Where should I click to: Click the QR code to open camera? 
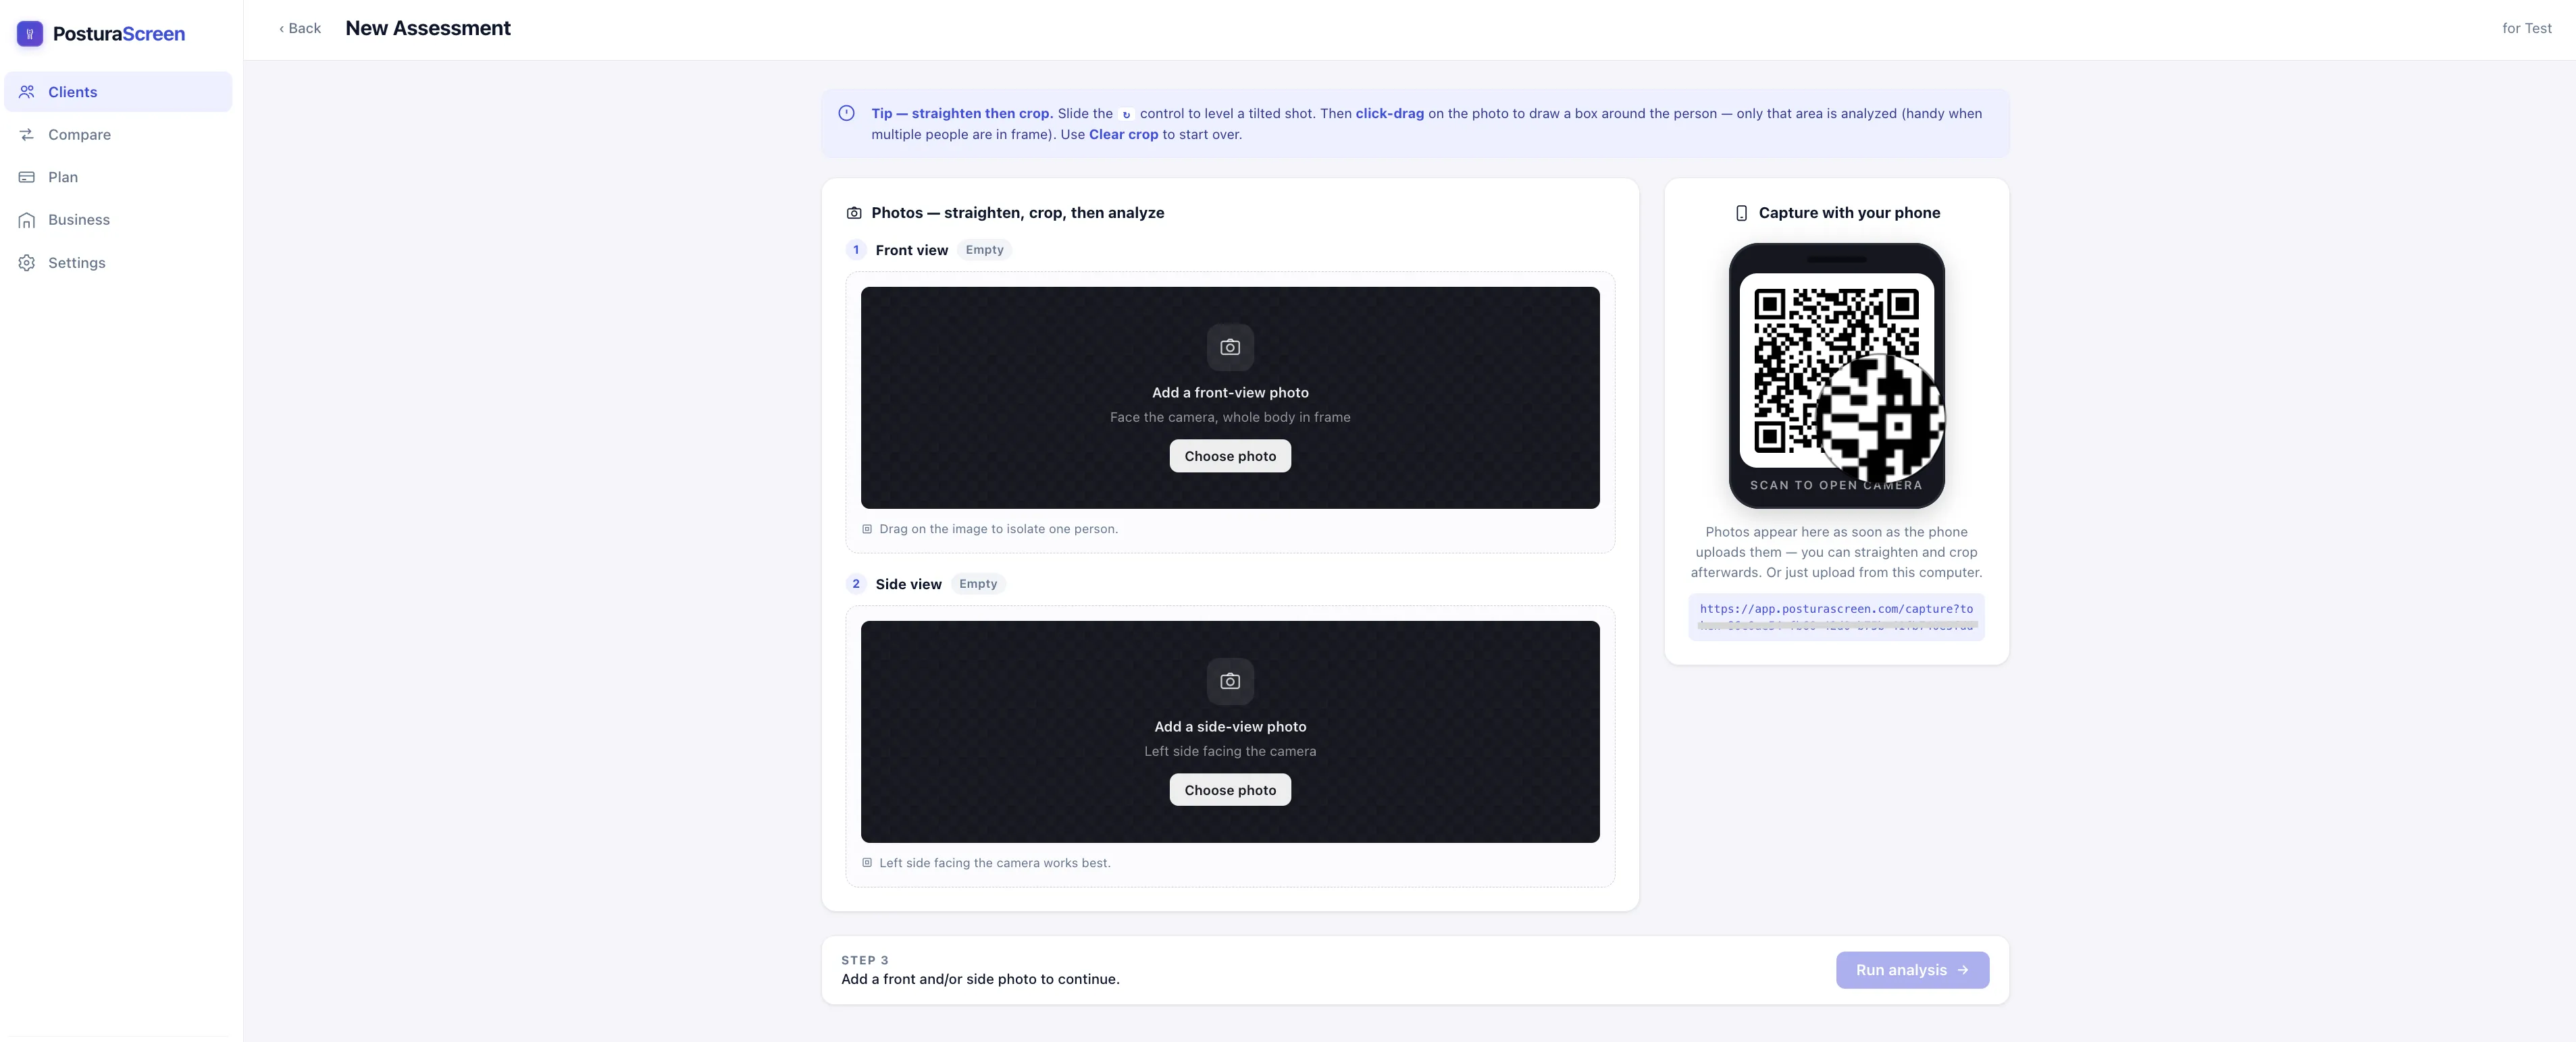[1836, 371]
